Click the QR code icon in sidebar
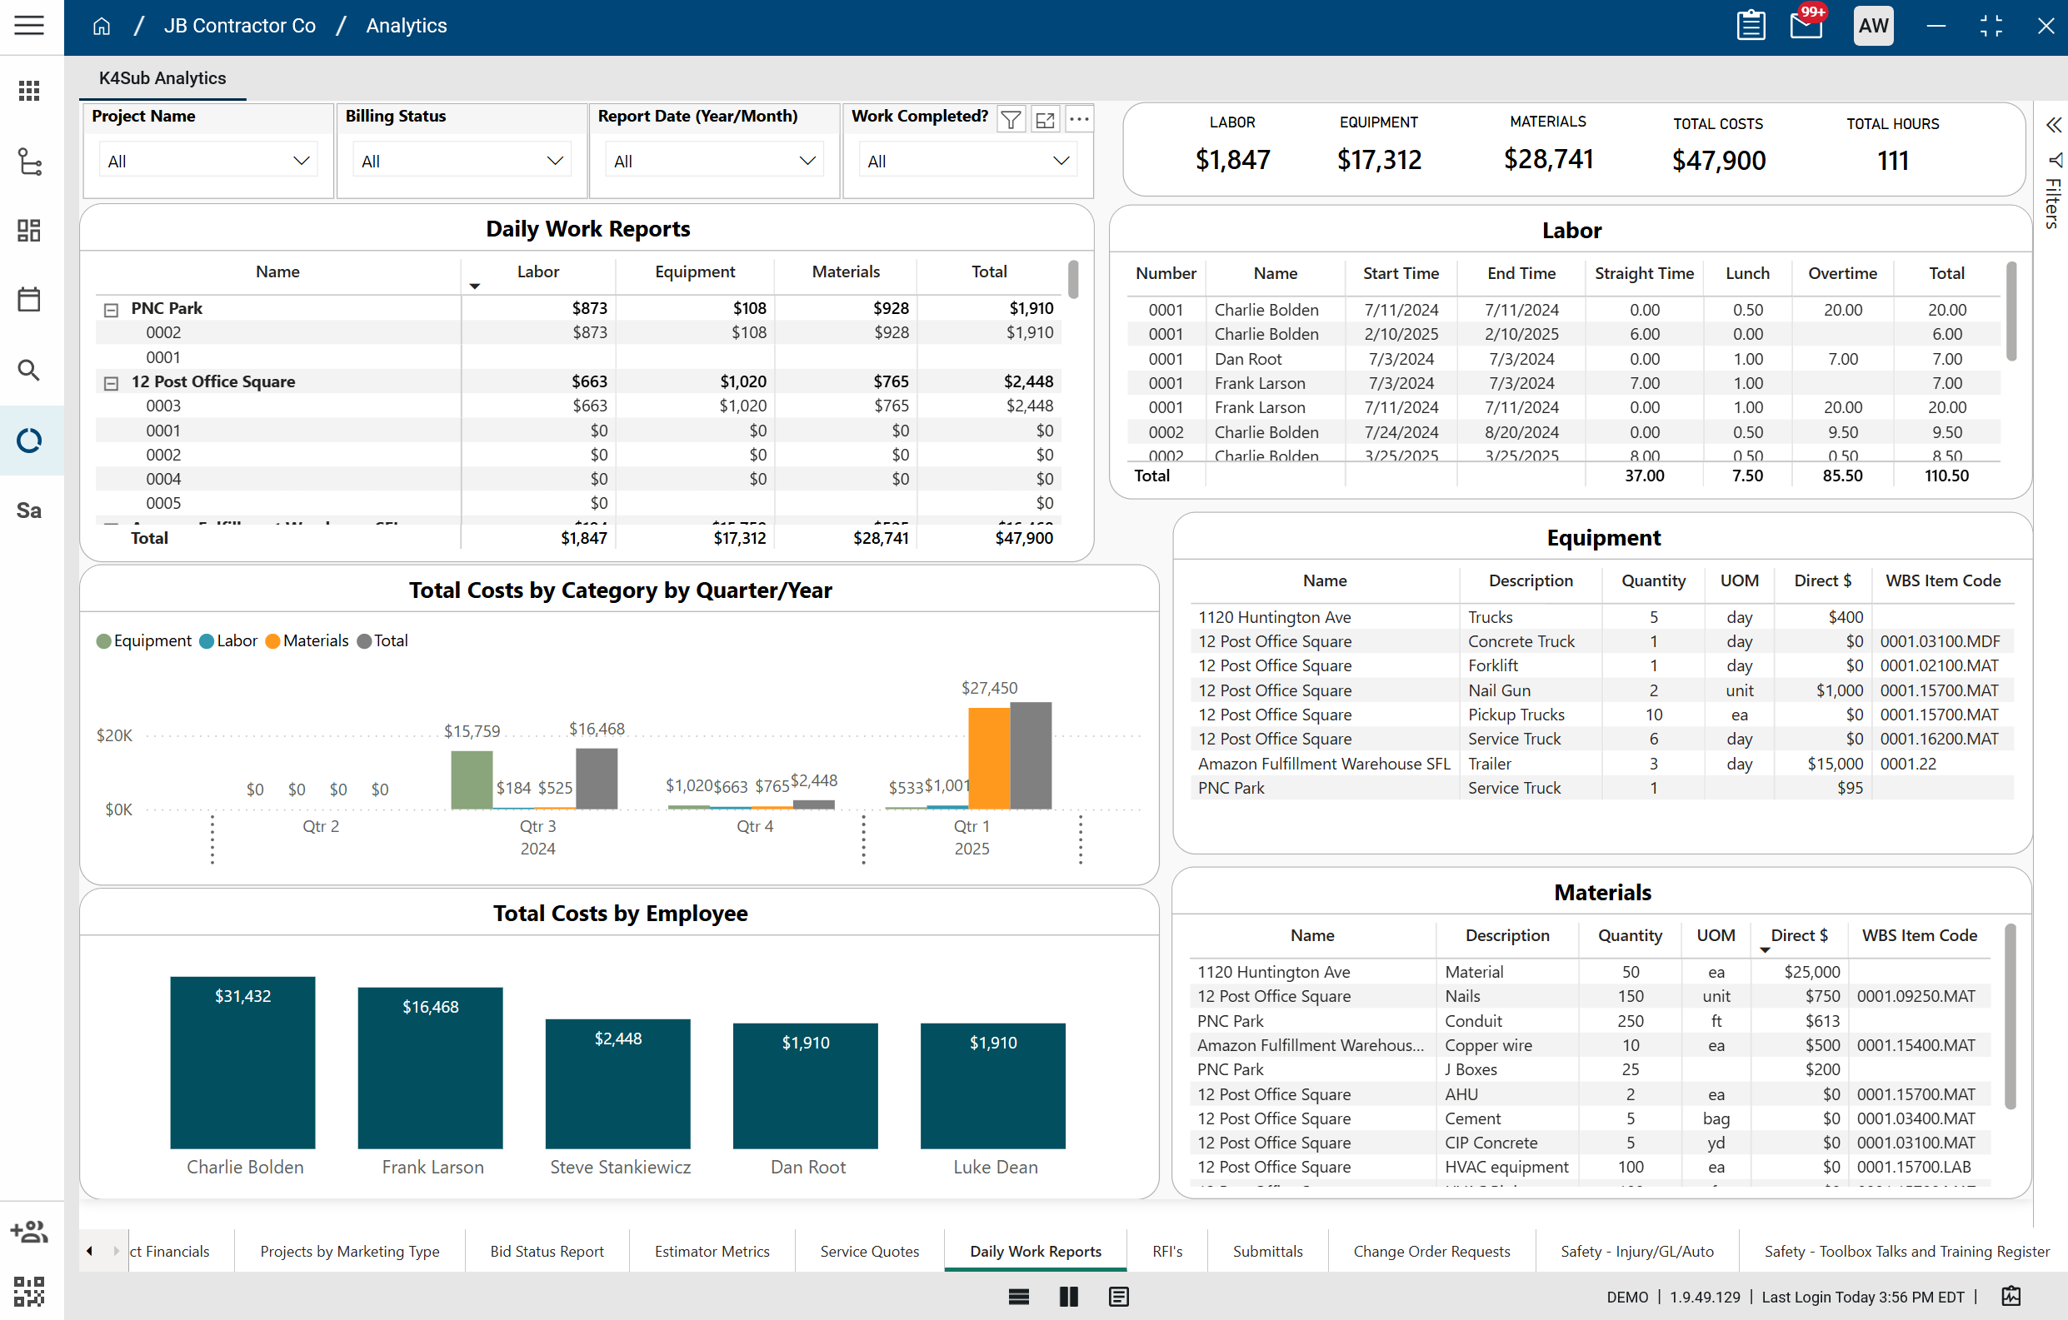The image size is (2068, 1320). (x=29, y=1291)
